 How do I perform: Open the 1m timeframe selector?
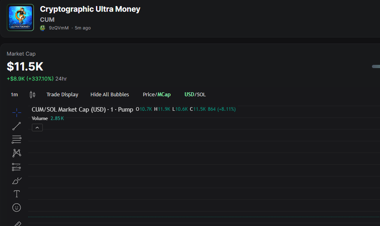14,95
